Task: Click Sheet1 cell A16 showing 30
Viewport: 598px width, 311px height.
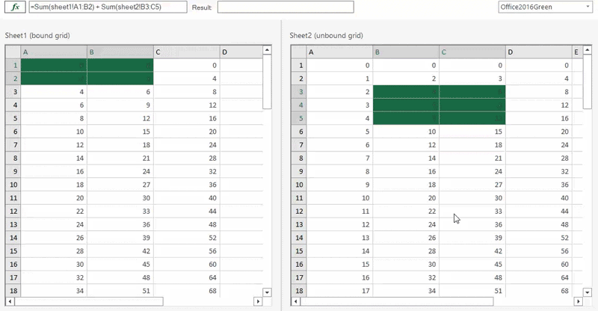Action: coord(54,265)
